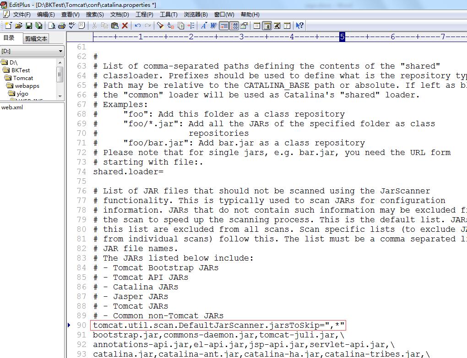Switch to the 目录 tab
Image resolution: width=467 pixels, height=358 pixels.
point(9,38)
